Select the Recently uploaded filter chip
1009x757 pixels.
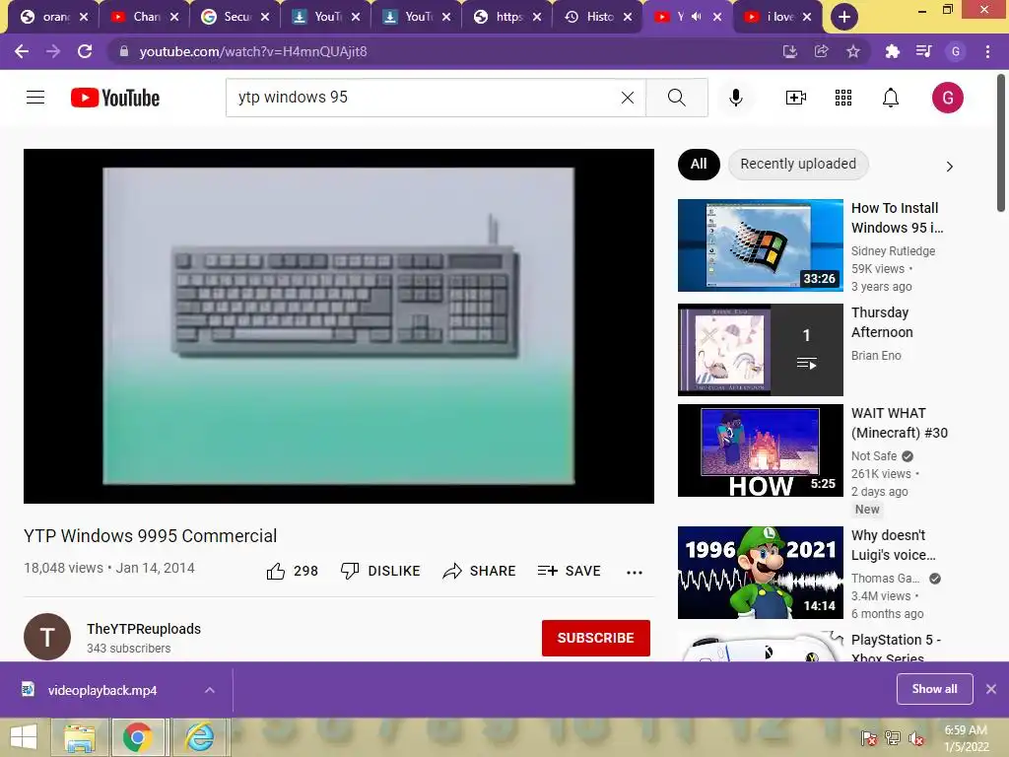coord(798,165)
